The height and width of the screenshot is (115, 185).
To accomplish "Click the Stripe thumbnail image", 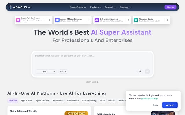I will tap(76, 113).
